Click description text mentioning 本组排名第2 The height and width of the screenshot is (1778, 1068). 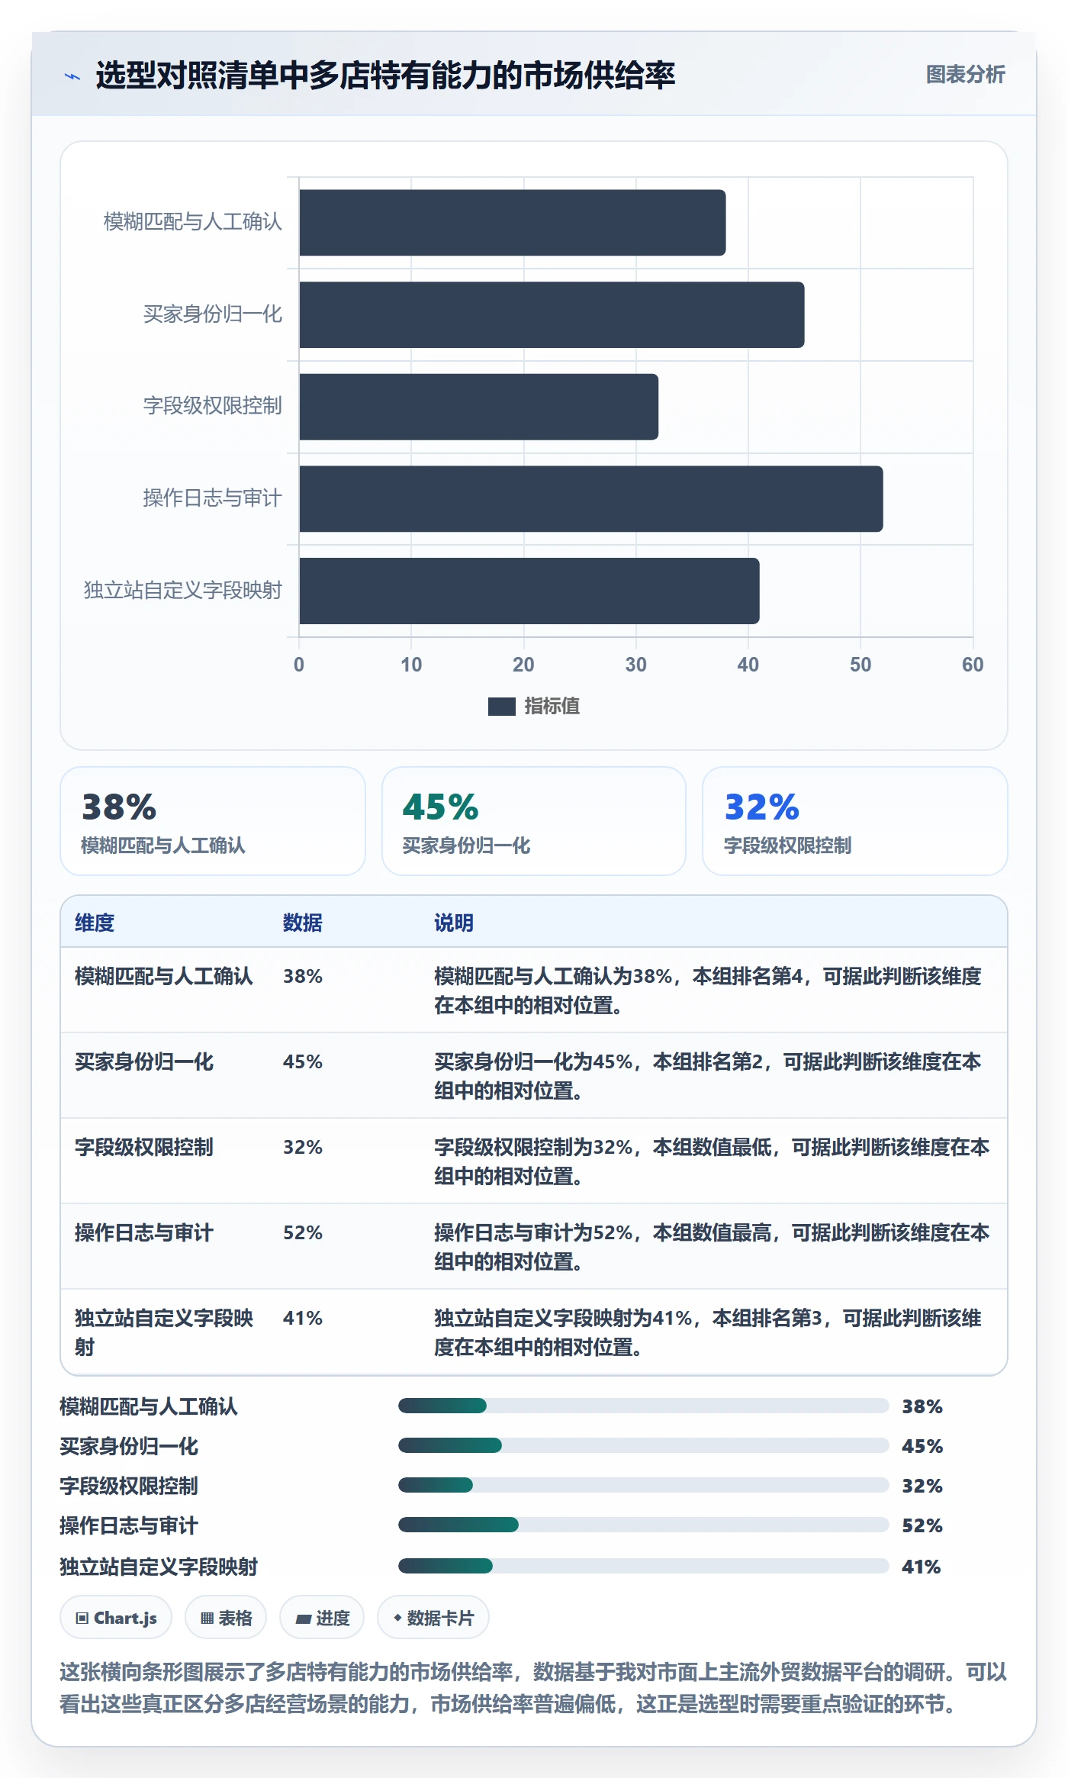pos(708,1076)
